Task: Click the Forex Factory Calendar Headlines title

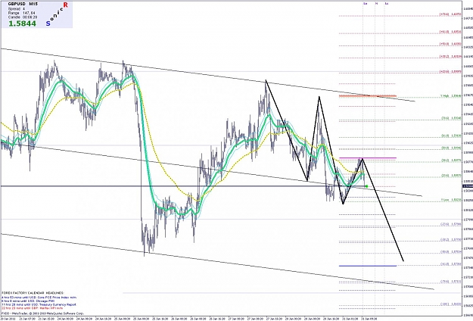Action: [33, 293]
